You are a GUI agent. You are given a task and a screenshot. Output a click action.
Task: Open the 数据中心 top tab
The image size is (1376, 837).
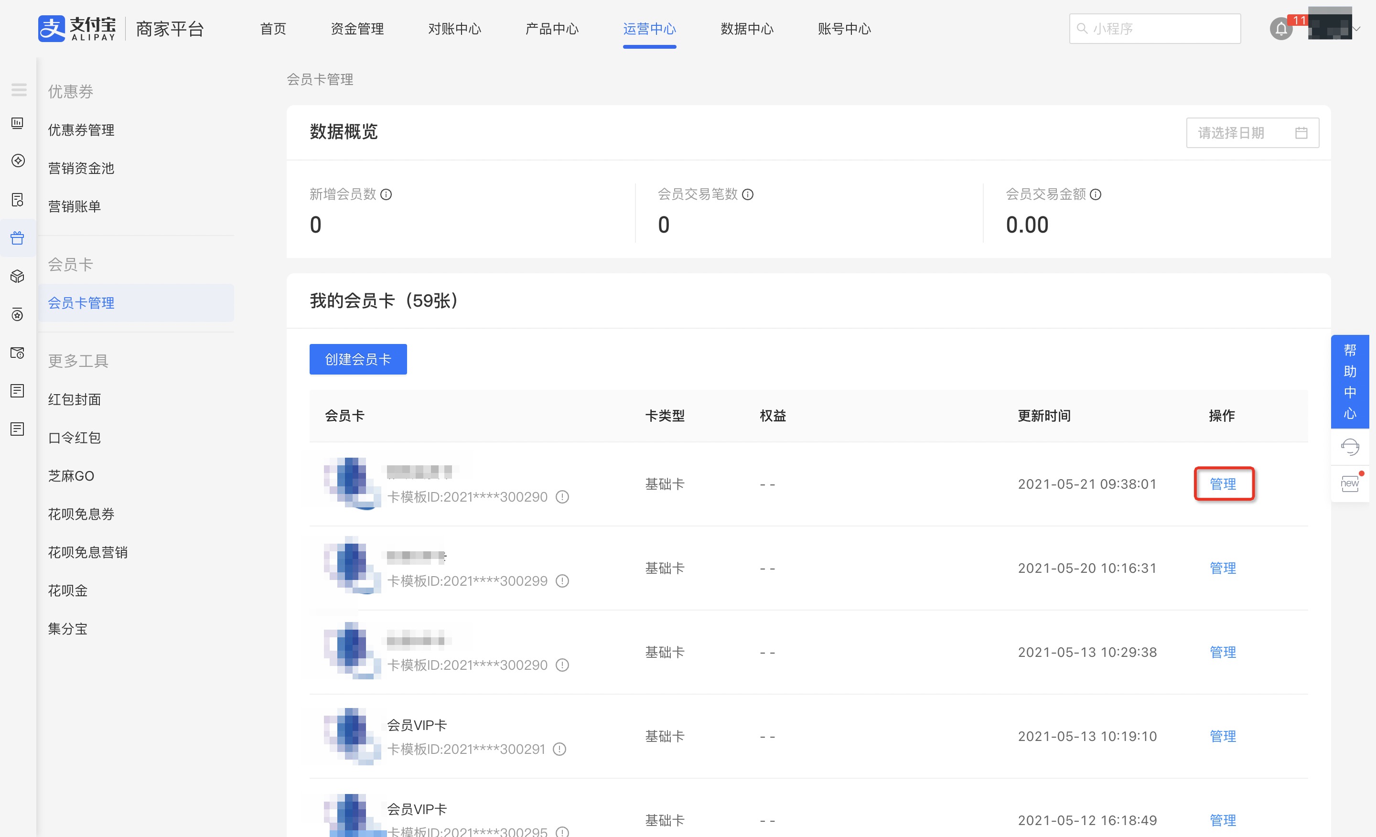[747, 29]
